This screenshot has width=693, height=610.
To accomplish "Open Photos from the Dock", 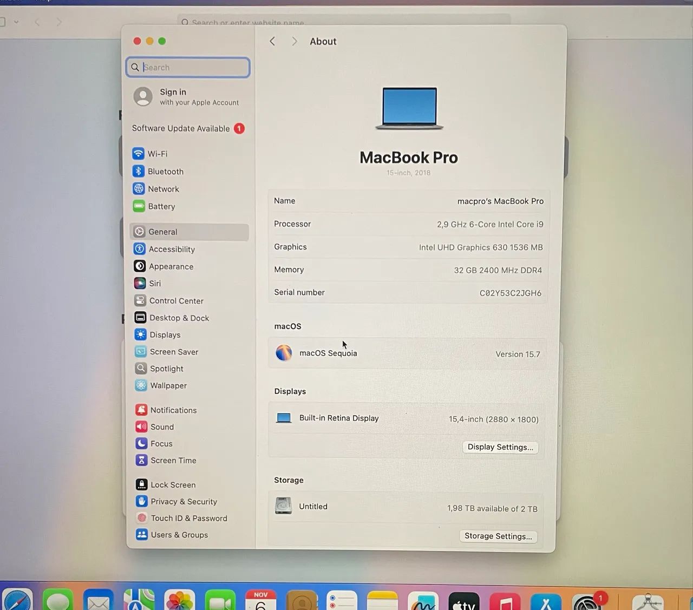I will [x=180, y=601].
